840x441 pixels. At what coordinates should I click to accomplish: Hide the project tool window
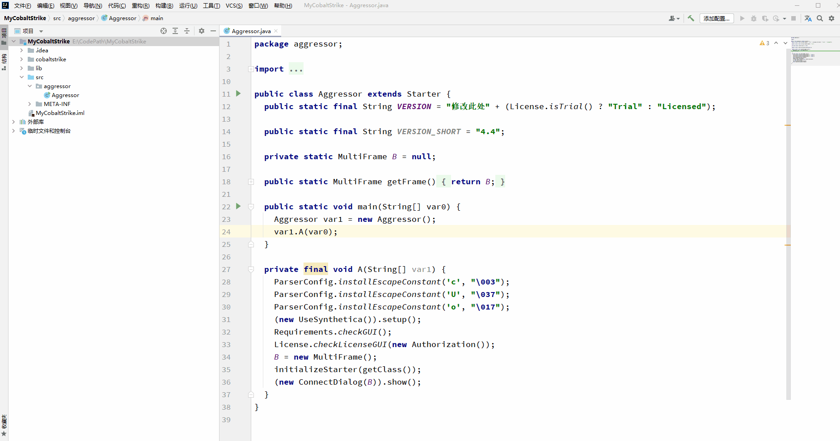tap(213, 31)
